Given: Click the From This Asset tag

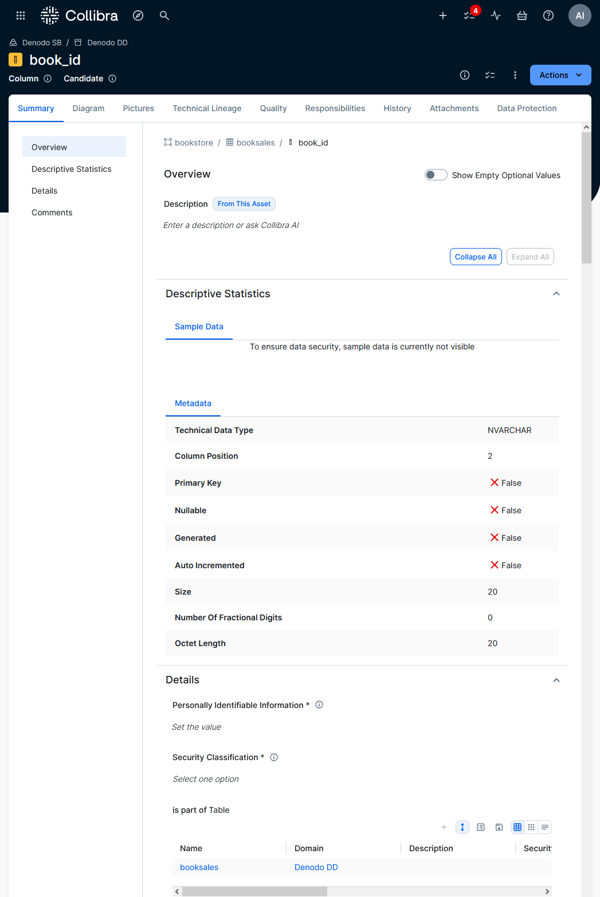Looking at the screenshot, I should (x=244, y=204).
